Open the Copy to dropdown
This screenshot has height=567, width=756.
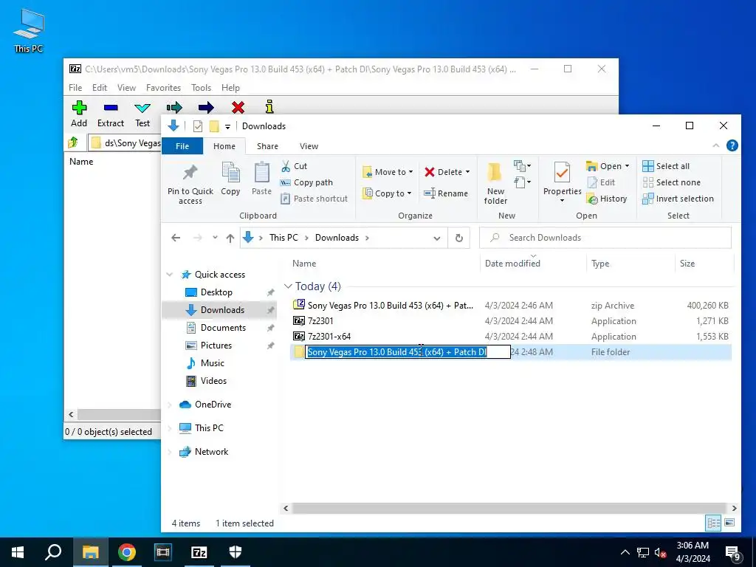pyautogui.click(x=387, y=193)
